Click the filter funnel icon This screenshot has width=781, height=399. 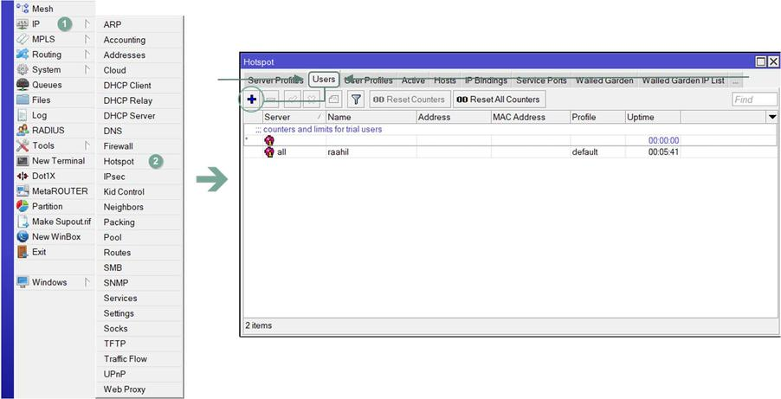pos(355,100)
